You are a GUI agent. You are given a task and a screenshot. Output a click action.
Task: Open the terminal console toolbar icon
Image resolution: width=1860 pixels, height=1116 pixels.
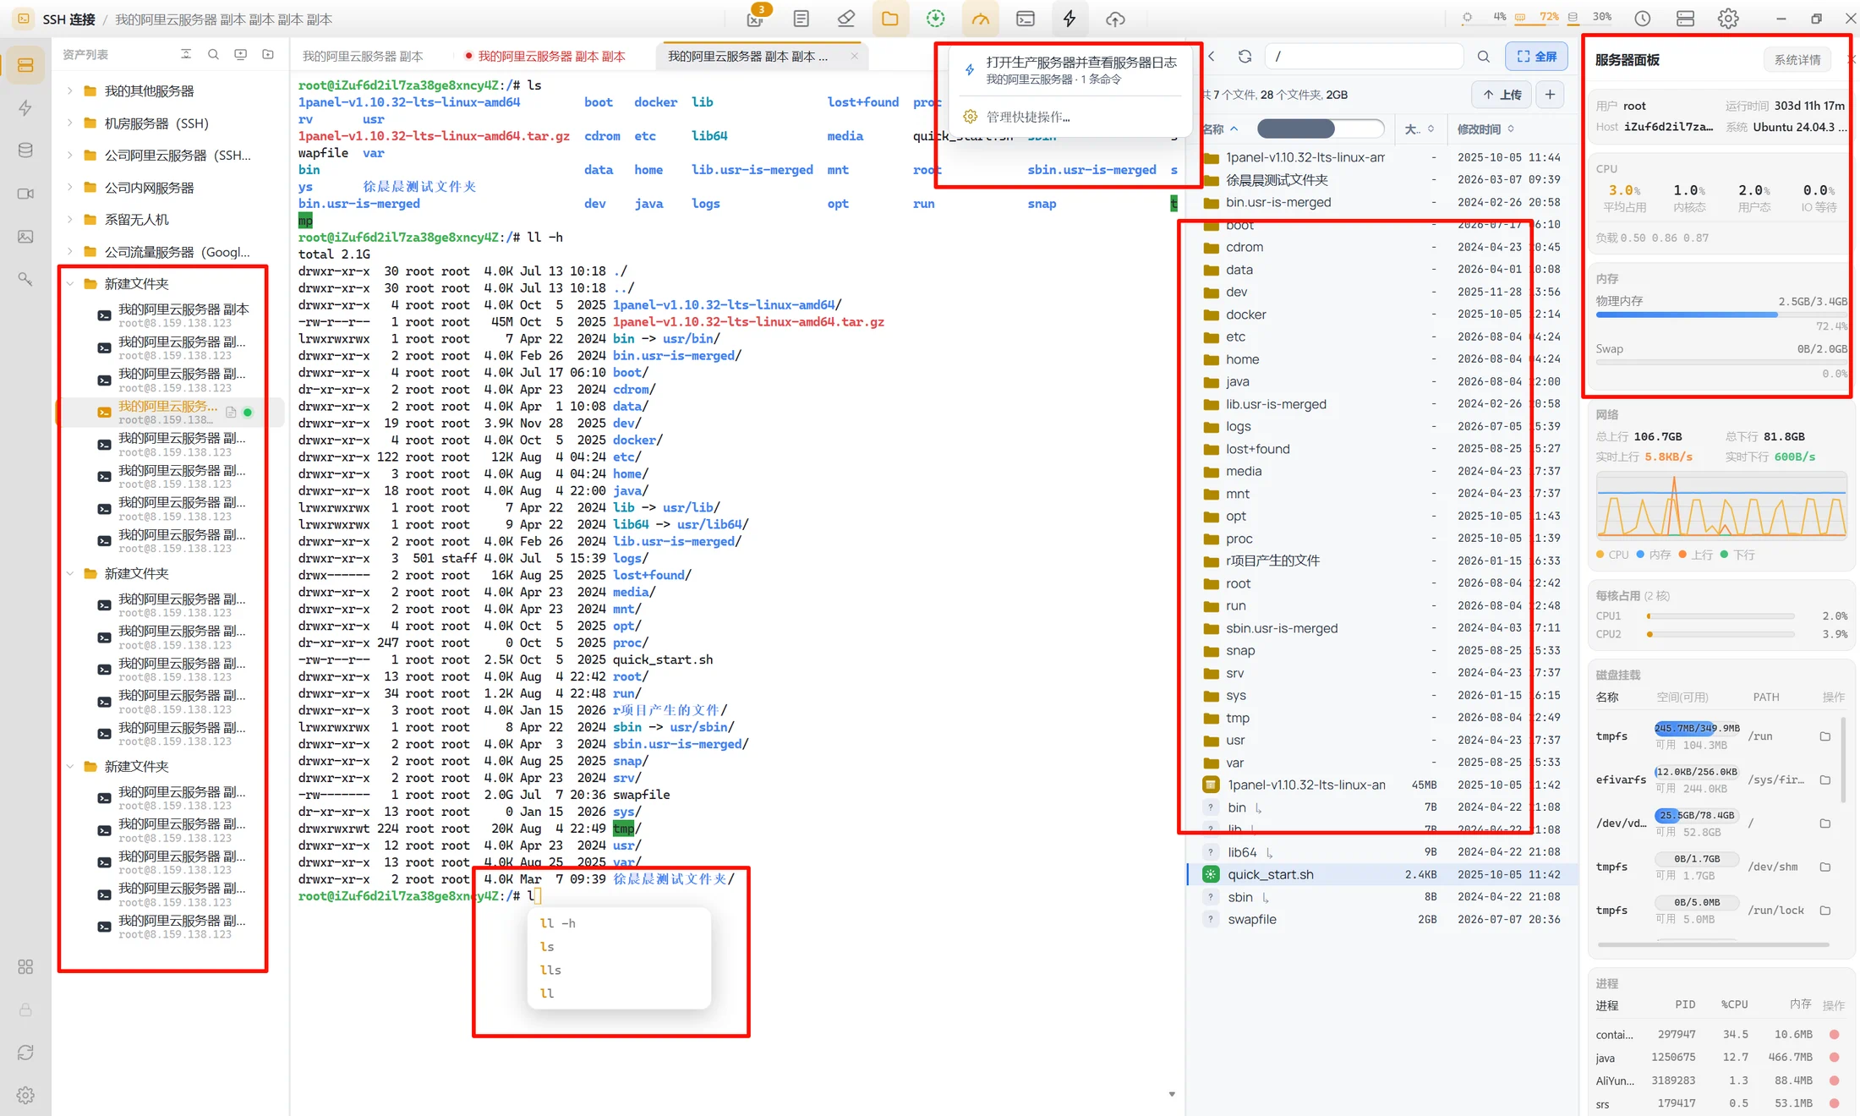[1025, 19]
